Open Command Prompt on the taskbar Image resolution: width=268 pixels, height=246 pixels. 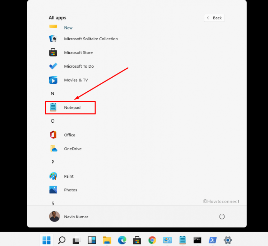tap(198, 240)
